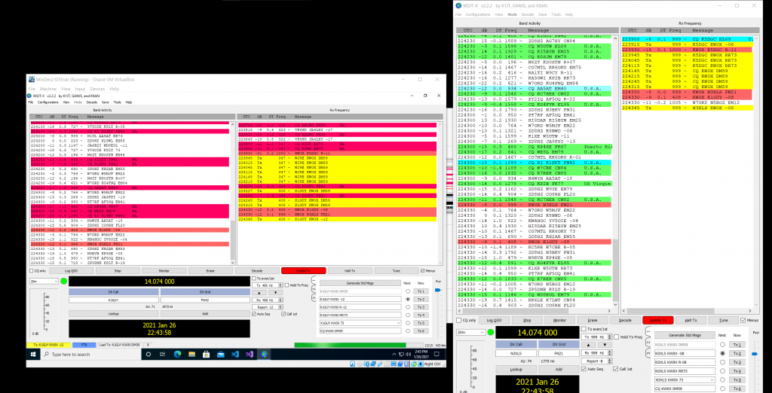
Task: Adjust the Report -8 spinner in right WSJT-X
Action: tap(609, 361)
